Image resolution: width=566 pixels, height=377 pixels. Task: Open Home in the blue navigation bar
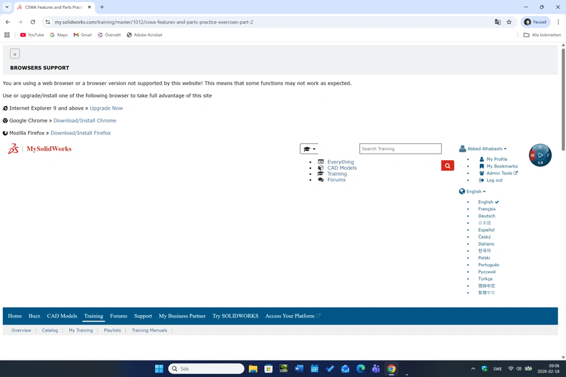point(15,316)
